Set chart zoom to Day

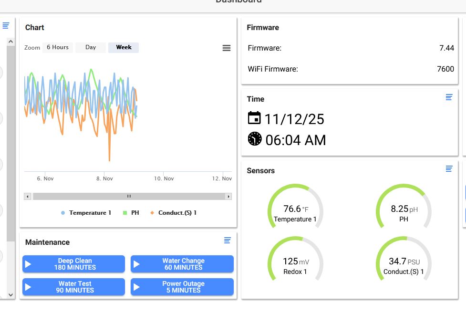tap(91, 47)
